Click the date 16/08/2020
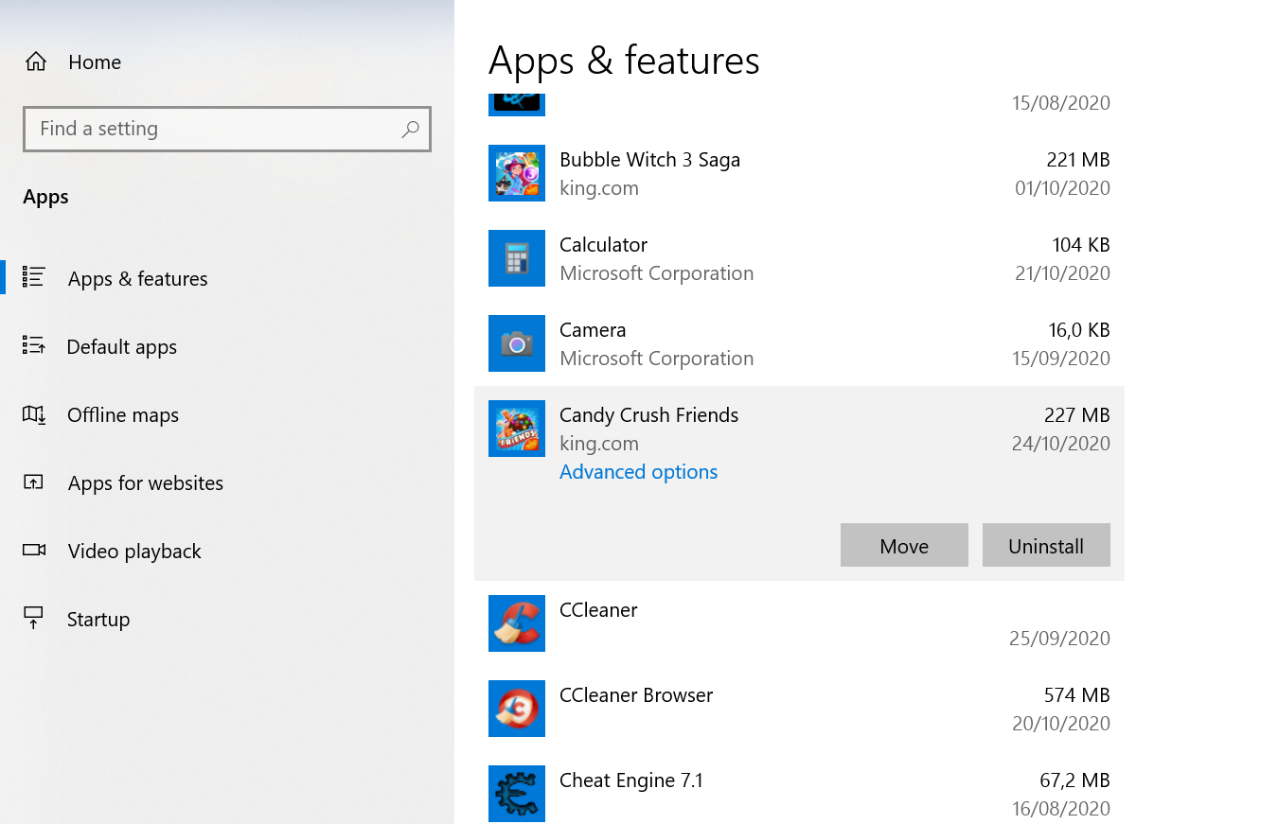This screenshot has height=824, width=1278. point(1061,808)
